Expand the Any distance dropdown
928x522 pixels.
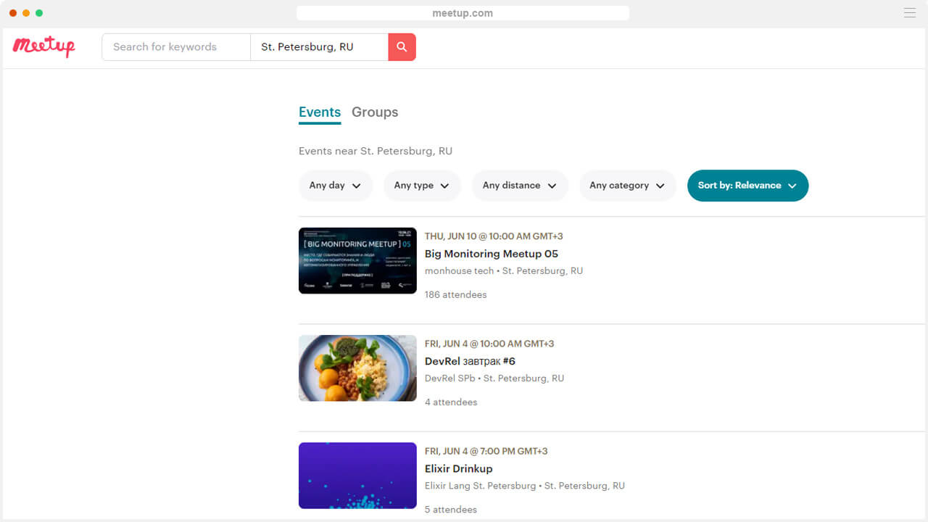519,186
